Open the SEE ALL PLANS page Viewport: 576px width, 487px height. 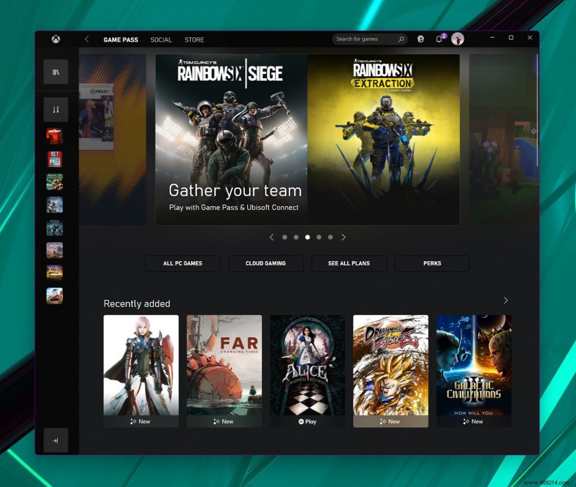click(349, 263)
